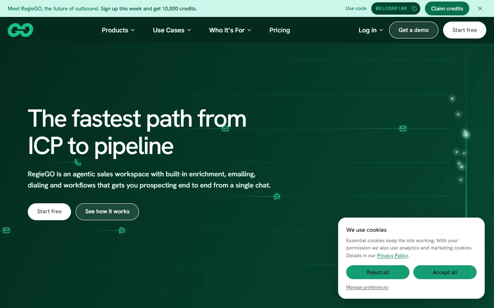This screenshot has width=494, height=308.
Task: Claim credits from the top banner
Action: pyautogui.click(x=447, y=8)
